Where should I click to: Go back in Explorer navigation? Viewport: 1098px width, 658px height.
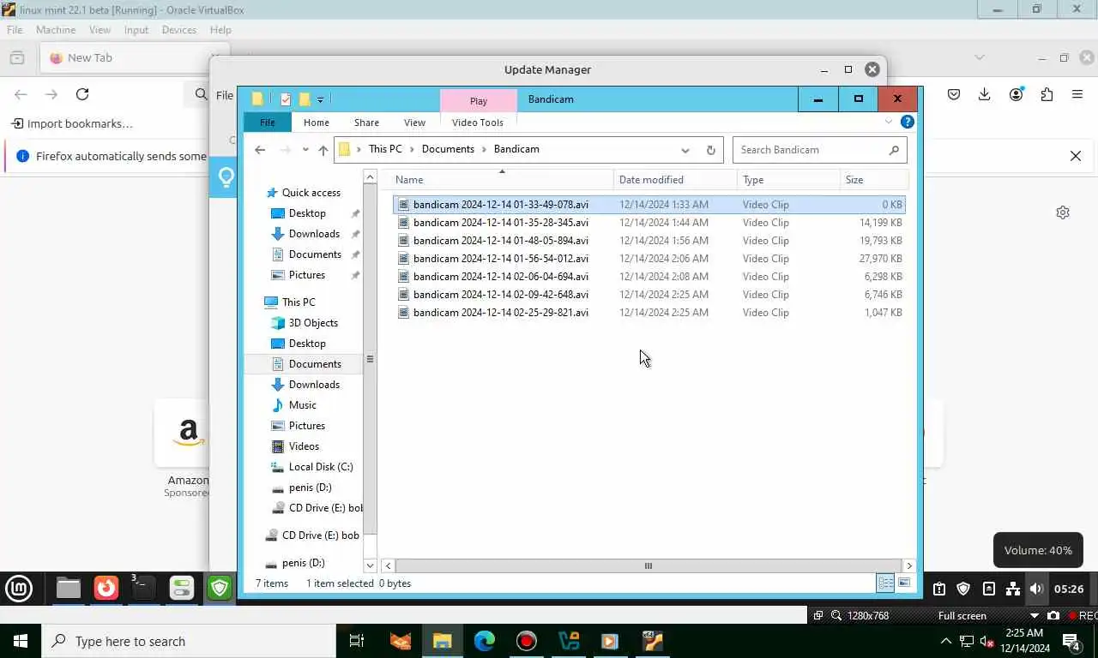tap(260, 150)
